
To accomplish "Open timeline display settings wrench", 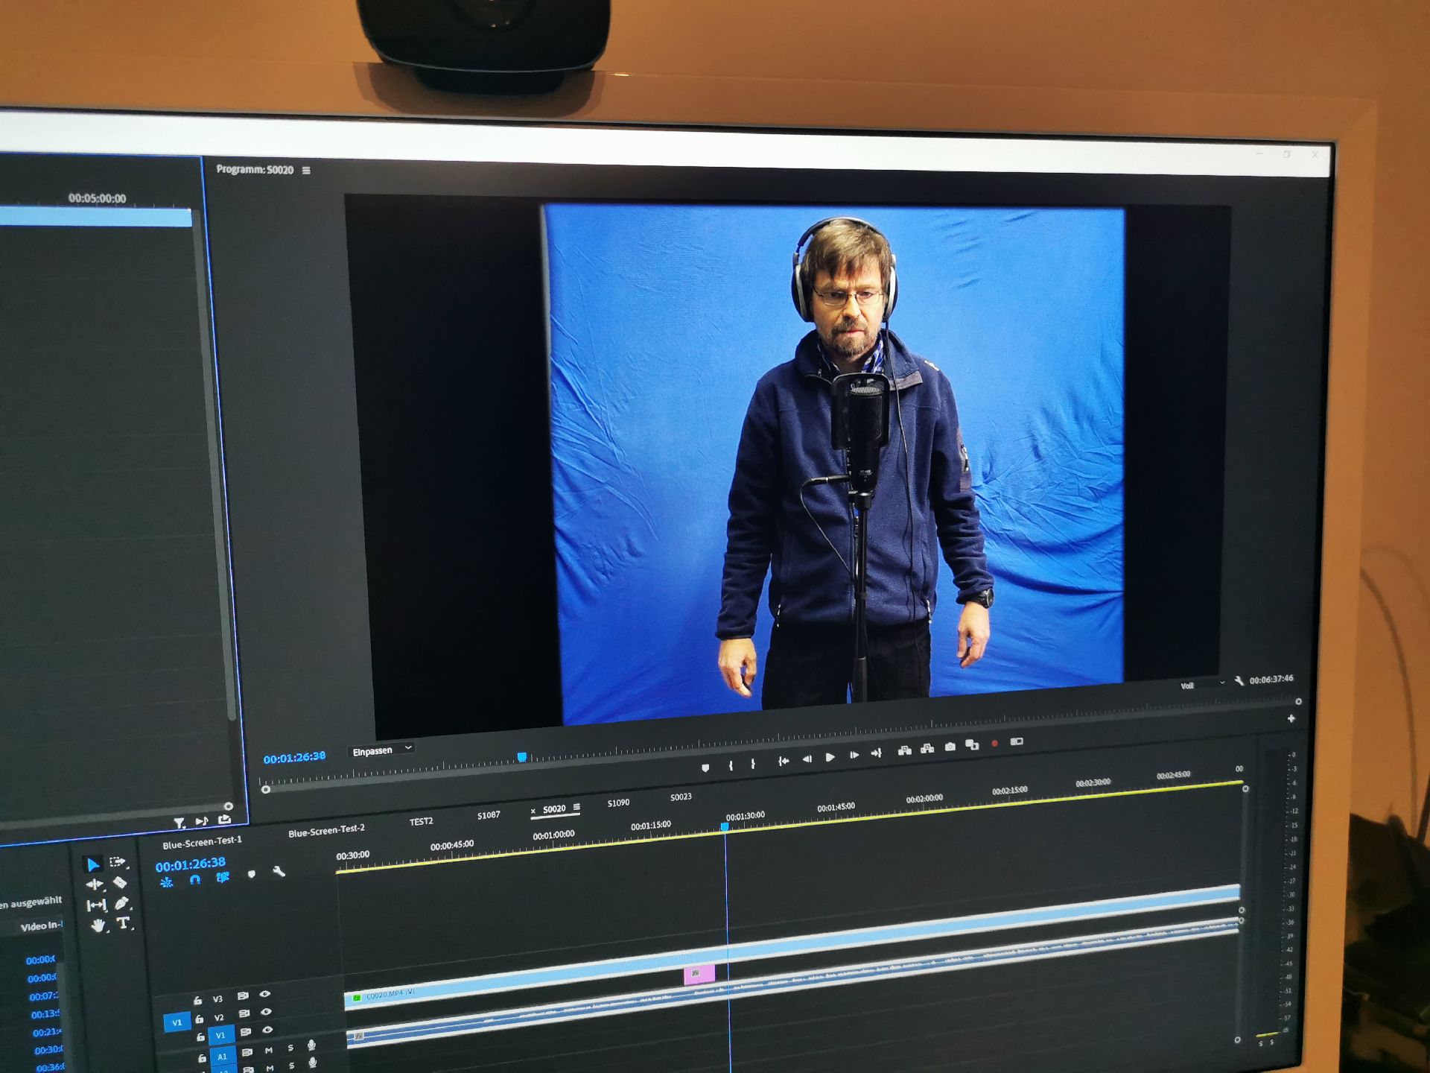I will click(x=279, y=871).
